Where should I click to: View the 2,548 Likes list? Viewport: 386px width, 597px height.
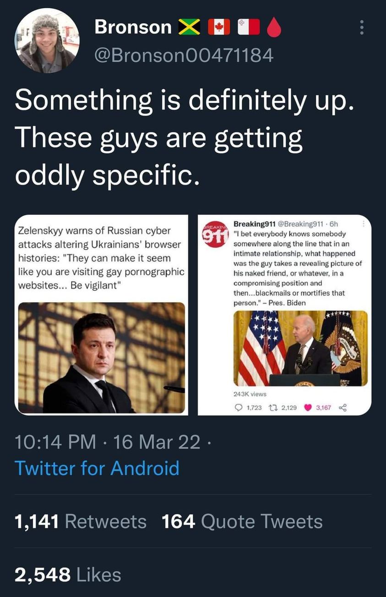68,575
